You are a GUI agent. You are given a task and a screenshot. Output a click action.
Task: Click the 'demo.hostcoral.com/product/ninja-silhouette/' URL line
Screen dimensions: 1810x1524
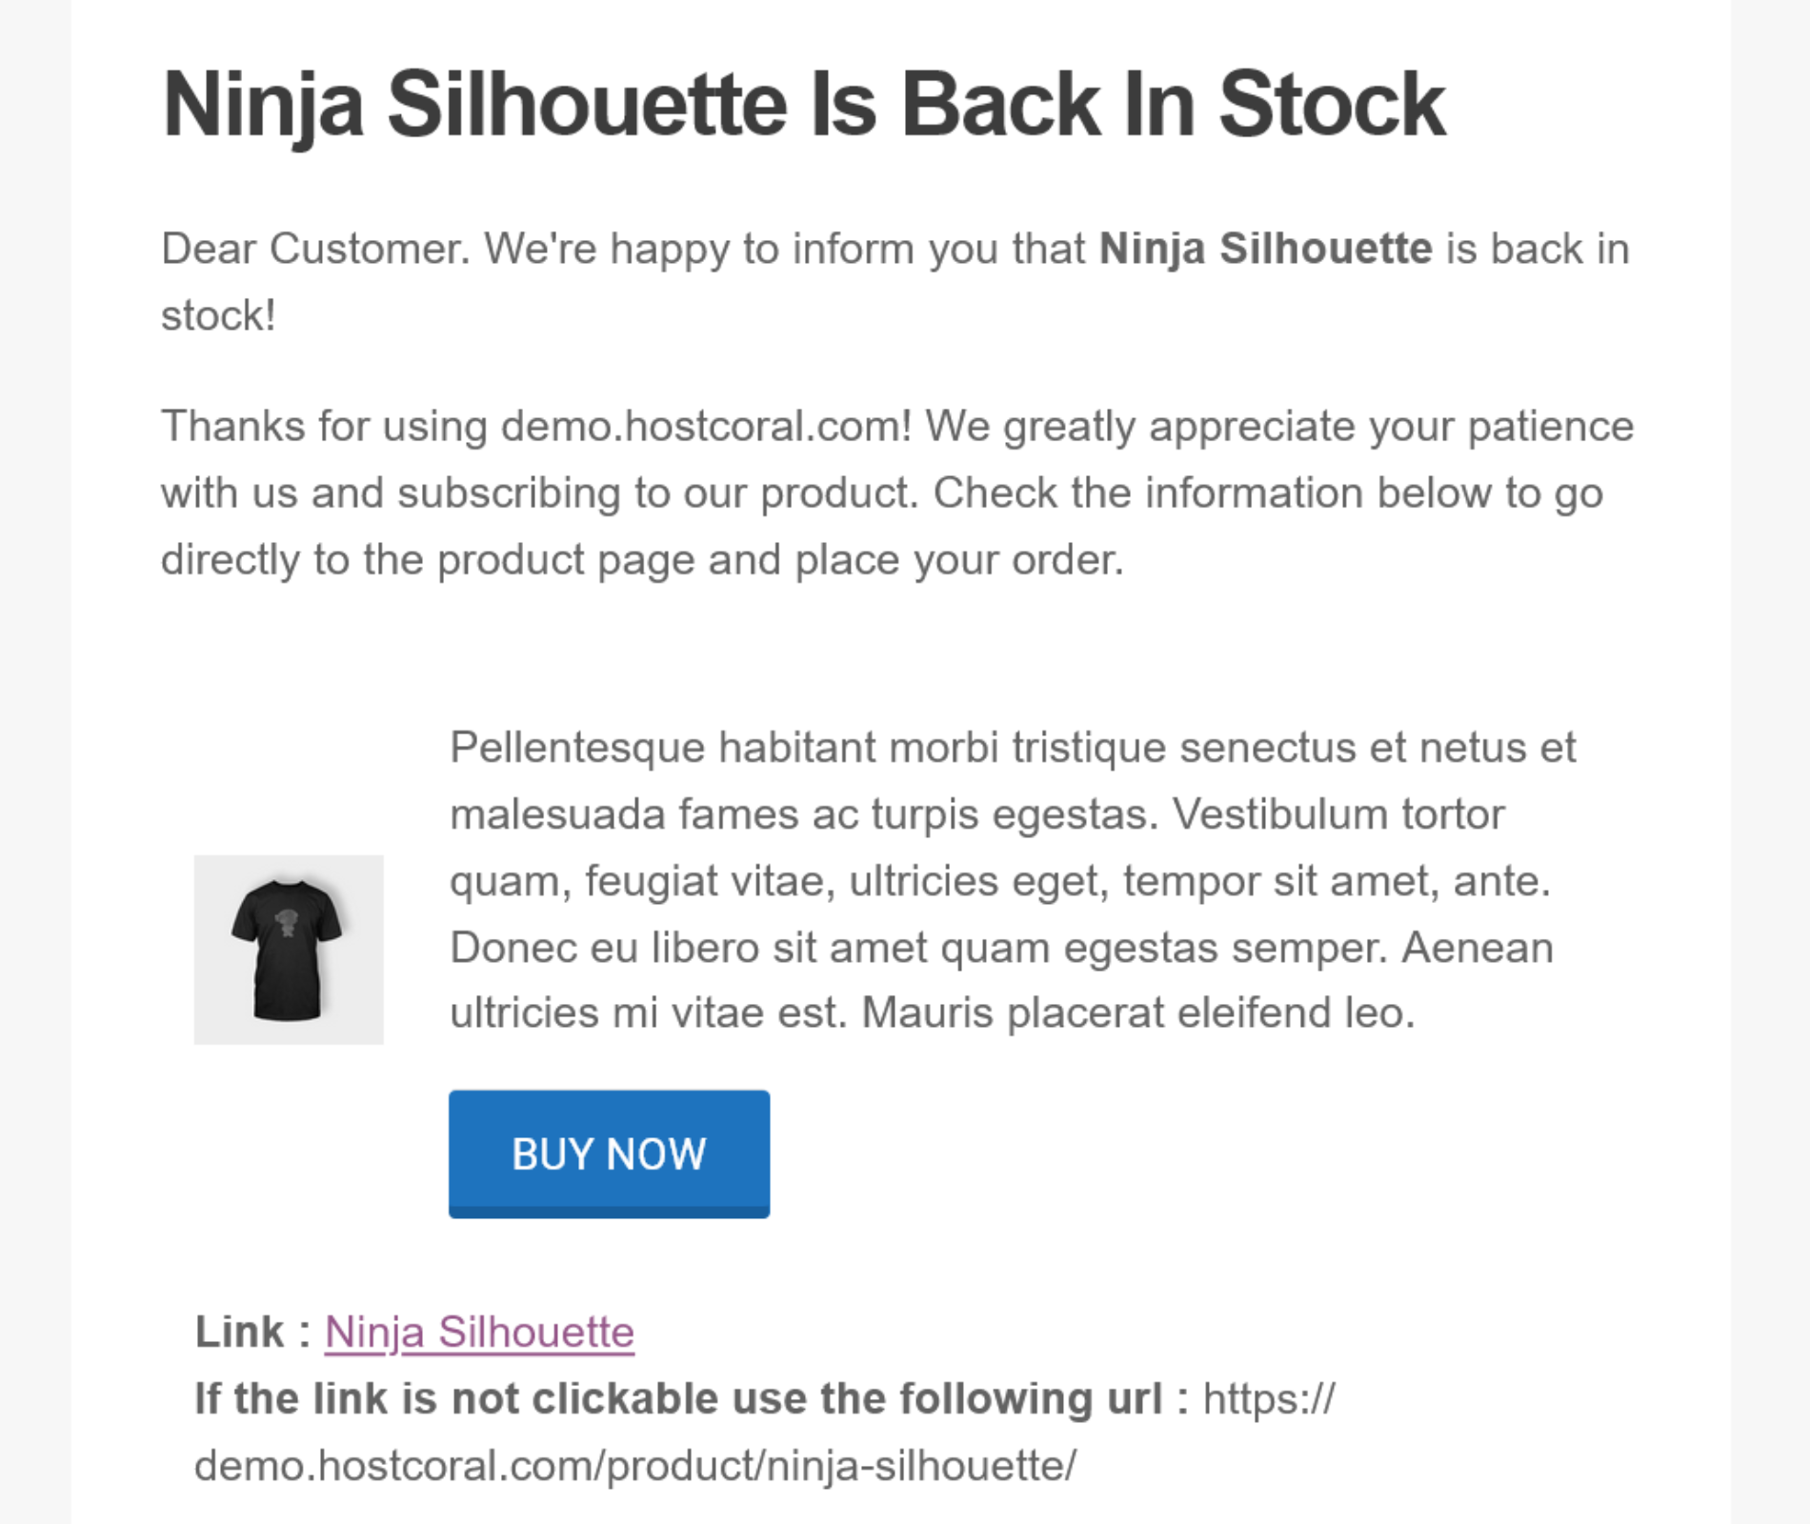pos(634,1466)
